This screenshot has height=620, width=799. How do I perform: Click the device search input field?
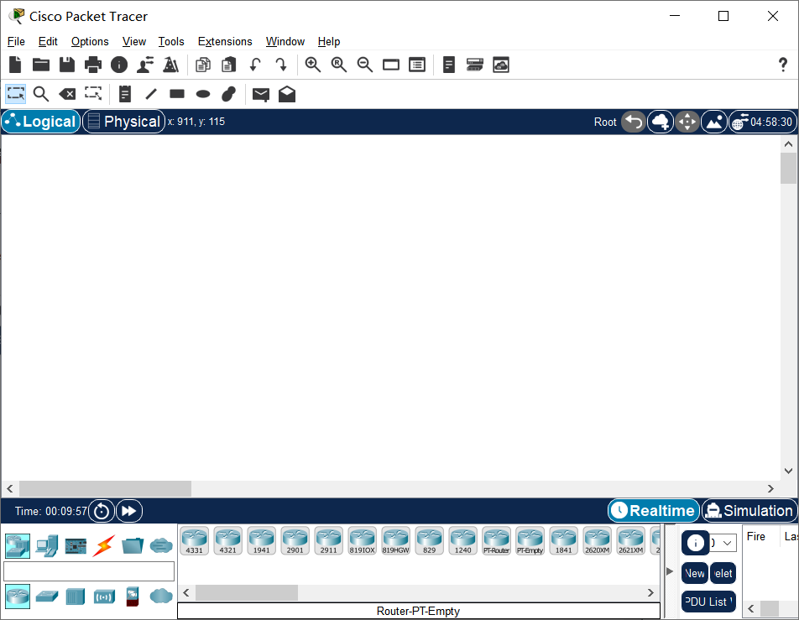point(89,571)
